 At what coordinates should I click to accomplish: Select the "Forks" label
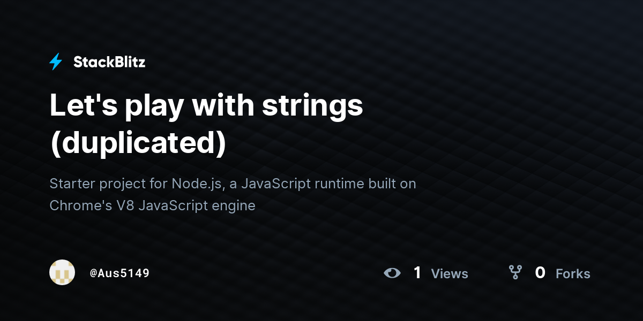pyautogui.click(x=573, y=274)
